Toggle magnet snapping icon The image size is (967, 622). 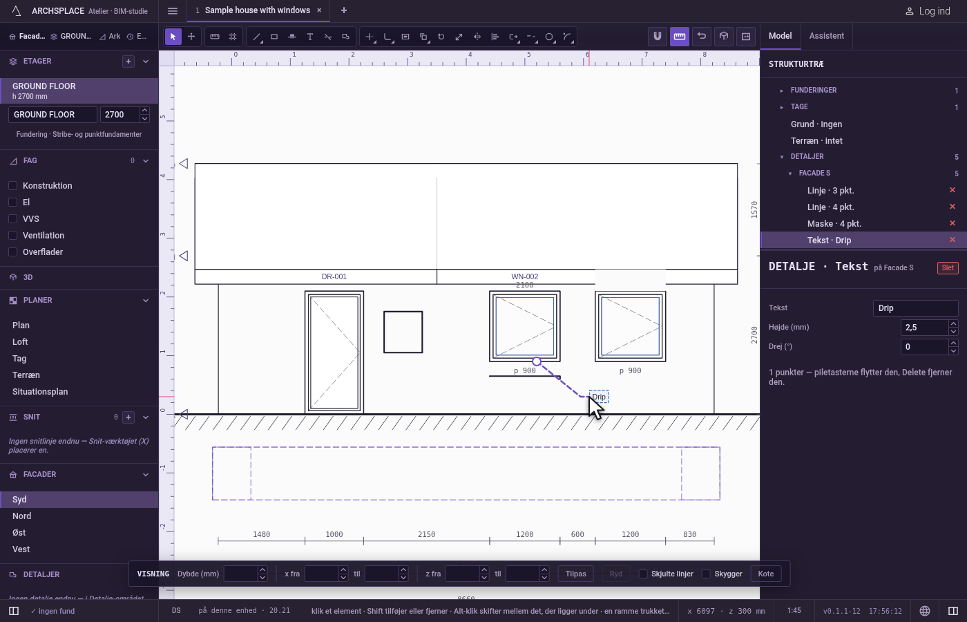point(658,37)
